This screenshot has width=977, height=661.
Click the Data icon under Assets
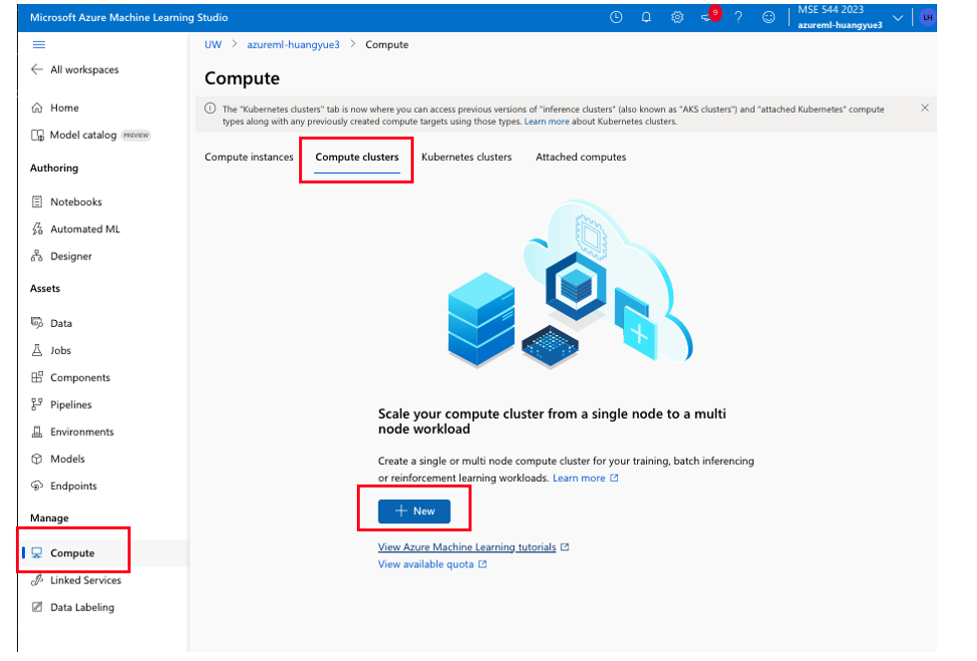38,323
